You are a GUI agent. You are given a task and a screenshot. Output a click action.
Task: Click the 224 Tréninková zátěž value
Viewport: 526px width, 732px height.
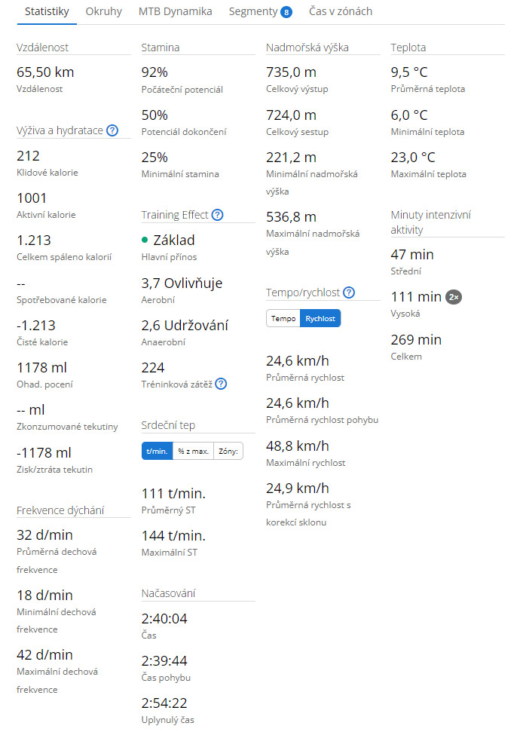coord(153,368)
